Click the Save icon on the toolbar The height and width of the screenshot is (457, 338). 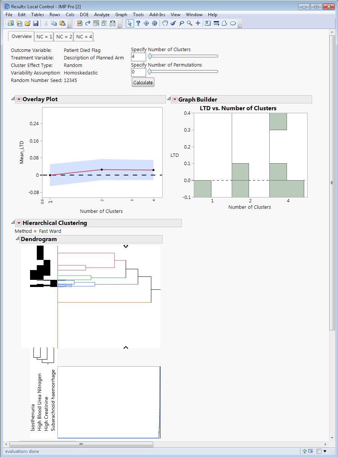[35, 23]
